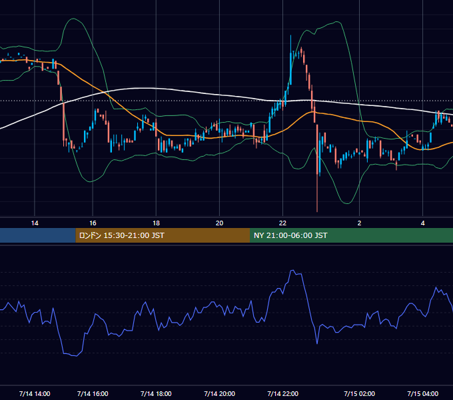453x400 pixels.
Task: Select the 22 label on the price chart time axis
Action: [282, 223]
